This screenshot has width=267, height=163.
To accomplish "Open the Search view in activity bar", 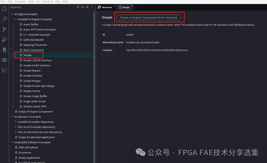I will coord(5,19).
